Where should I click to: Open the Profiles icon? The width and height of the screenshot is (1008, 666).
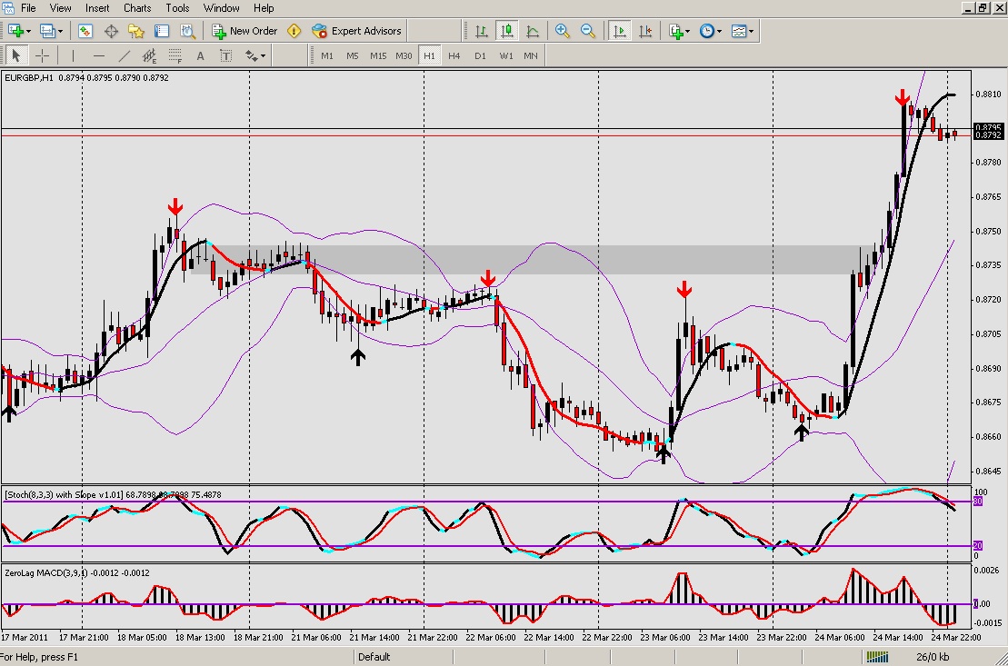47,31
